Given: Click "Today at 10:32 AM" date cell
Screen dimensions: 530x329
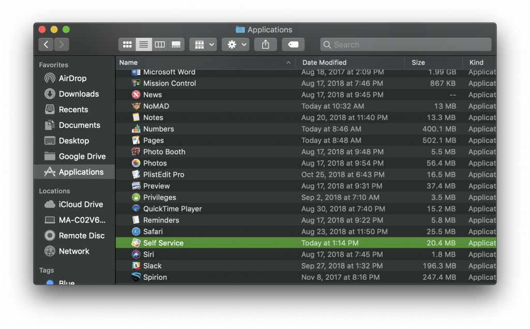Looking at the screenshot, I should [x=333, y=106].
